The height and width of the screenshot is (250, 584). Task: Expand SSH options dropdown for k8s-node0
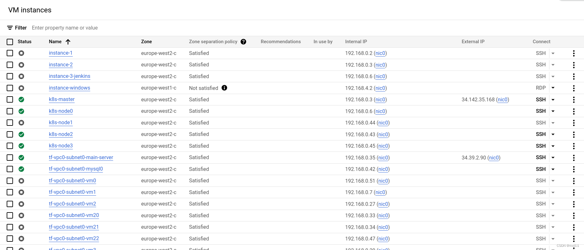553,111
